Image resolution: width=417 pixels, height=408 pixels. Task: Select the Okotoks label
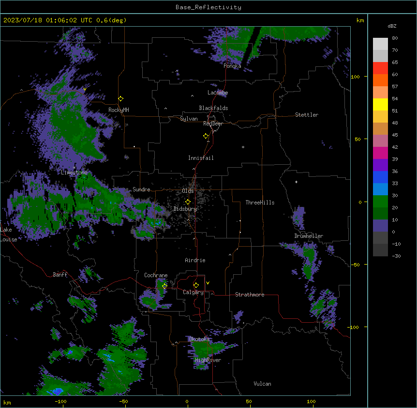pyautogui.click(x=199, y=339)
